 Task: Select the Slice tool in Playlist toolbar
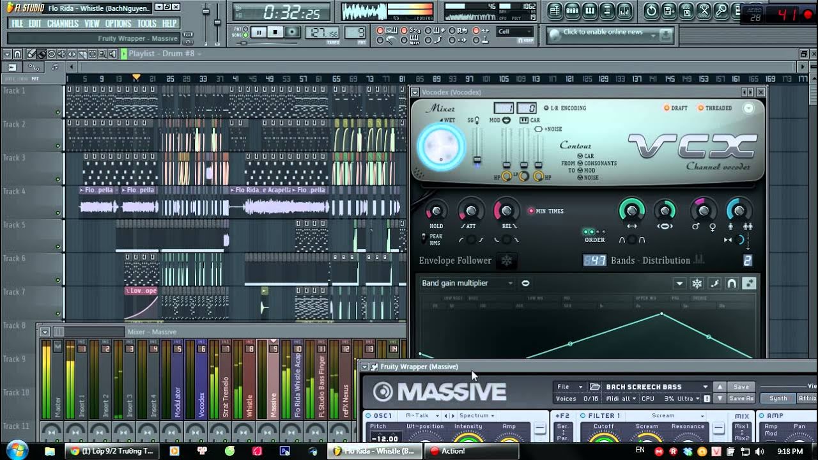(x=82, y=54)
